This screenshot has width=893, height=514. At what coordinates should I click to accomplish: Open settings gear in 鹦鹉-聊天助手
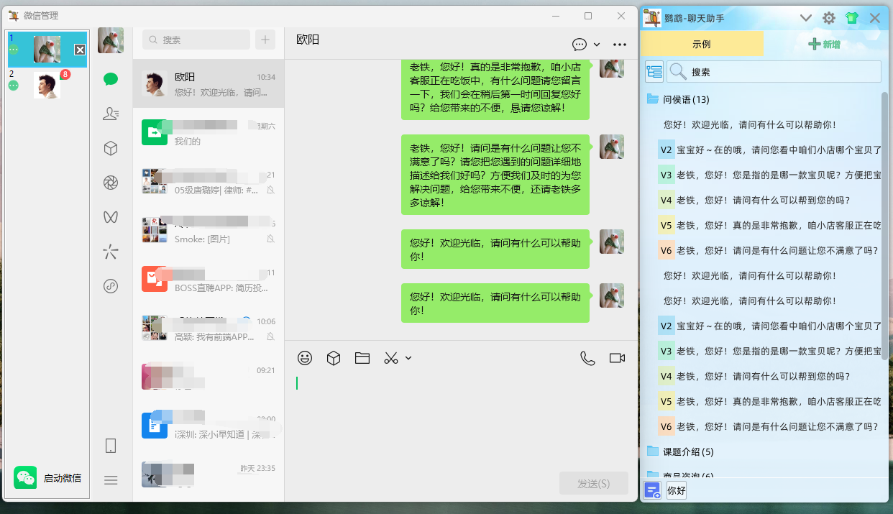point(828,17)
